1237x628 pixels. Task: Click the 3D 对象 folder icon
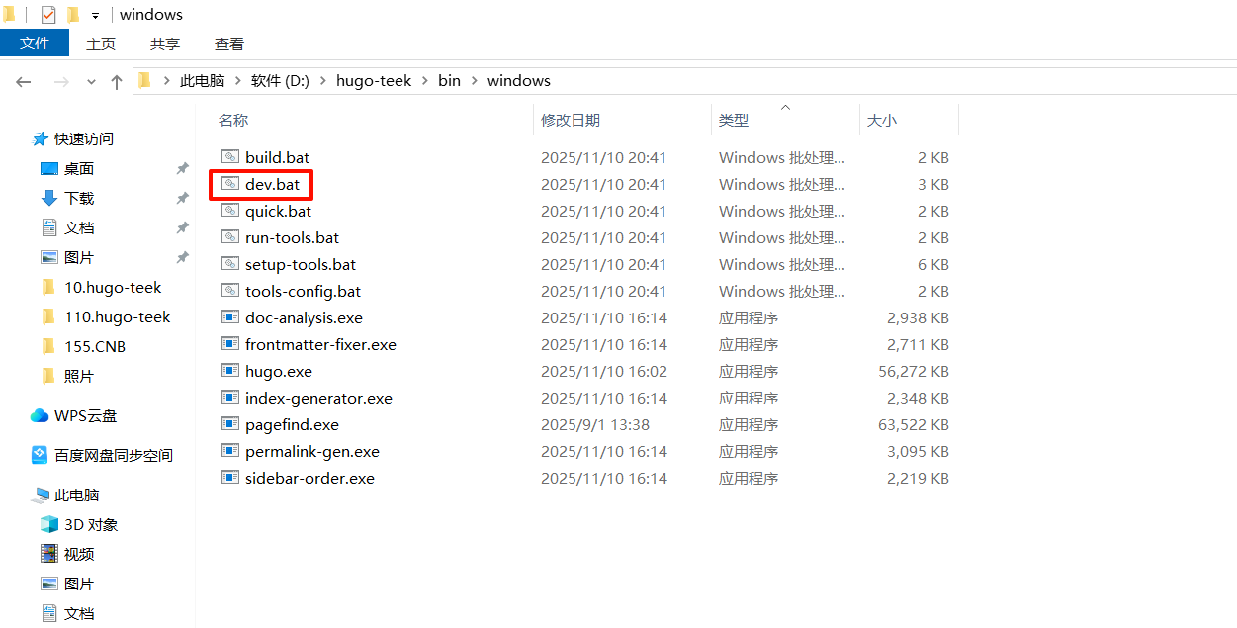tap(49, 525)
